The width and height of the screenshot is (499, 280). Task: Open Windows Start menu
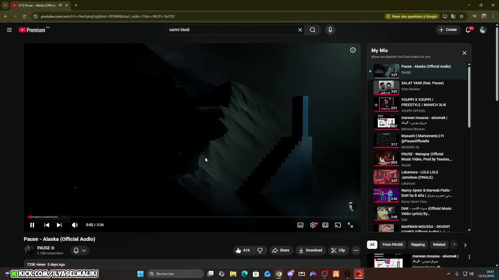click(140, 274)
